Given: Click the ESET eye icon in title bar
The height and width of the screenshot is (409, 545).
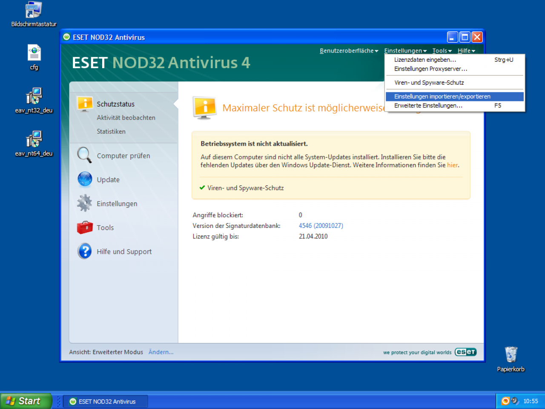Looking at the screenshot, I should [x=66, y=37].
